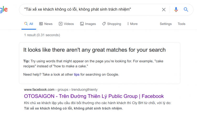Focus the search query text field
The width and height of the screenshot is (197, 118).
[x=90, y=9]
